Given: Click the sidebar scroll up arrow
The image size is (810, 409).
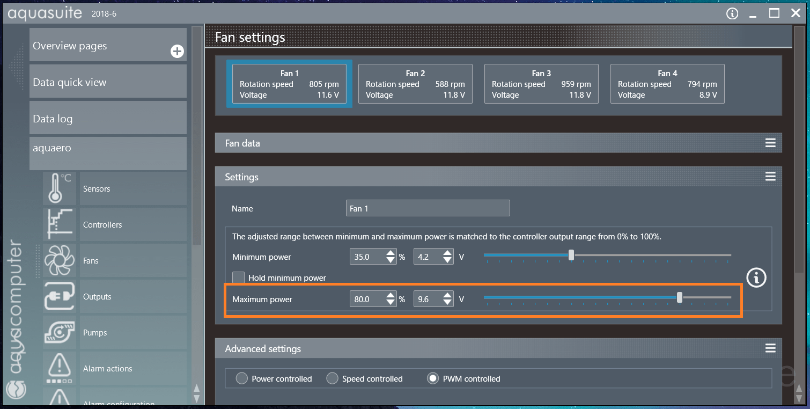Looking at the screenshot, I should click(197, 388).
